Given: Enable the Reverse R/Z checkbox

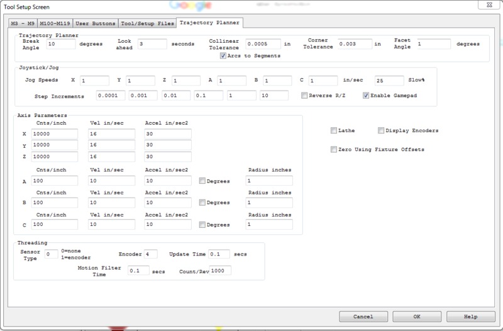Looking at the screenshot, I should click(x=304, y=96).
